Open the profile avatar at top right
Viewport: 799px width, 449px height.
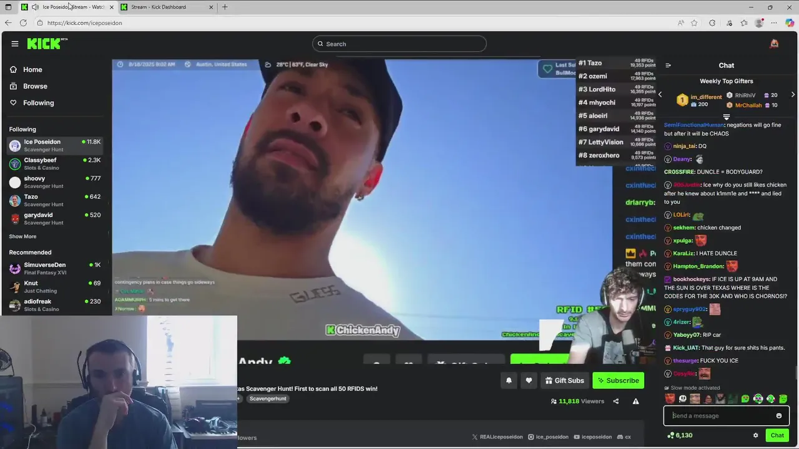click(x=774, y=44)
